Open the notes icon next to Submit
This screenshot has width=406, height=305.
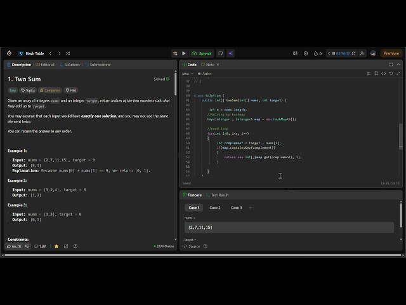[221, 53]
